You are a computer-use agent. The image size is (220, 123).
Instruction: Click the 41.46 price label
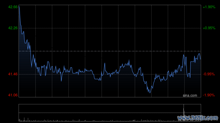pos(13,74)
